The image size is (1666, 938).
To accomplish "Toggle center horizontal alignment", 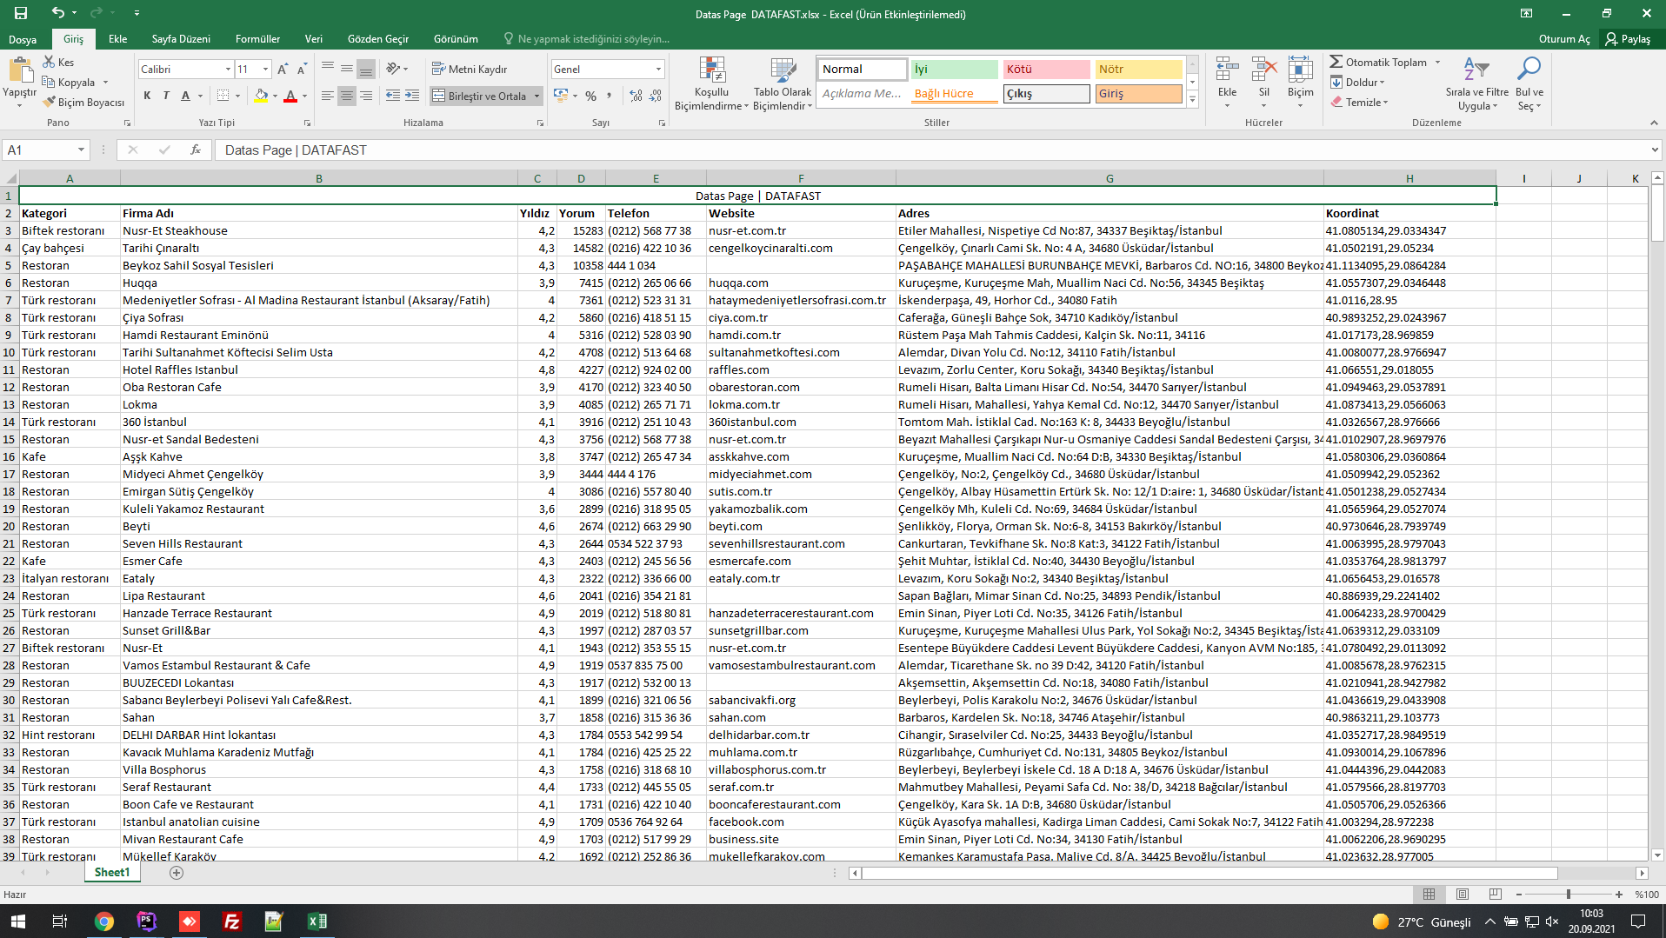I will [x=346, y=96].
